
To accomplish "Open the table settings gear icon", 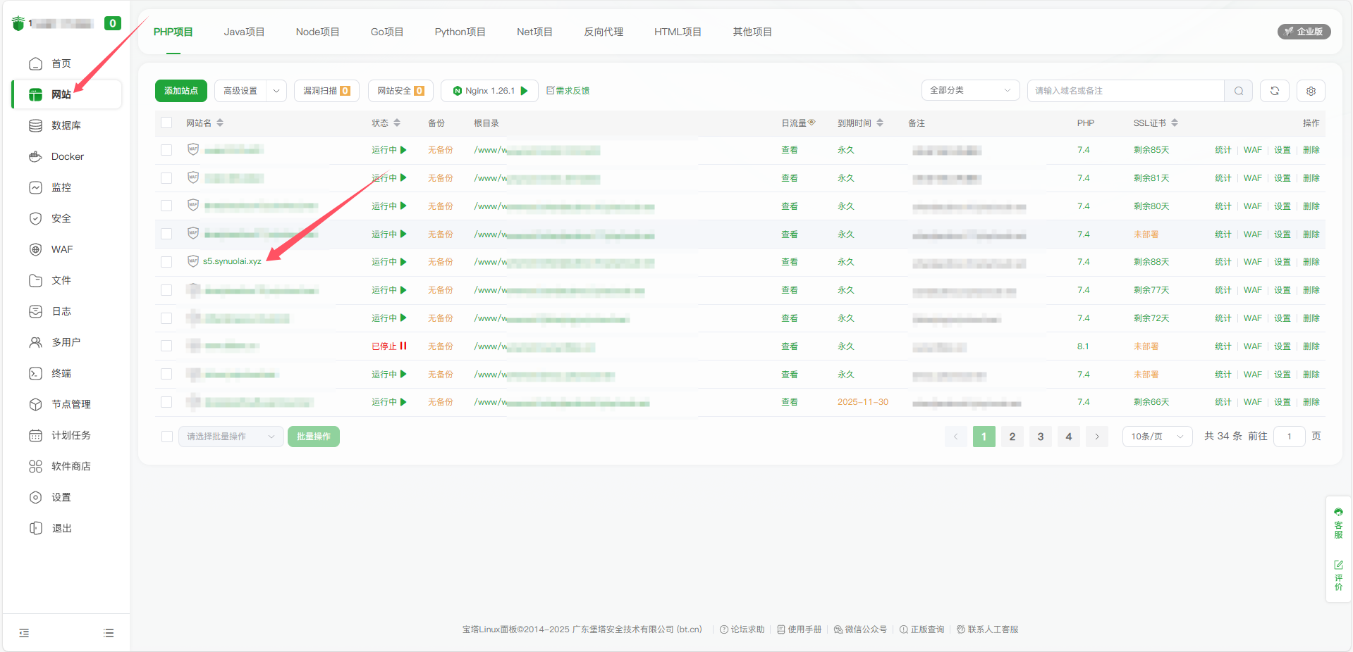I will pos(1311,91).
